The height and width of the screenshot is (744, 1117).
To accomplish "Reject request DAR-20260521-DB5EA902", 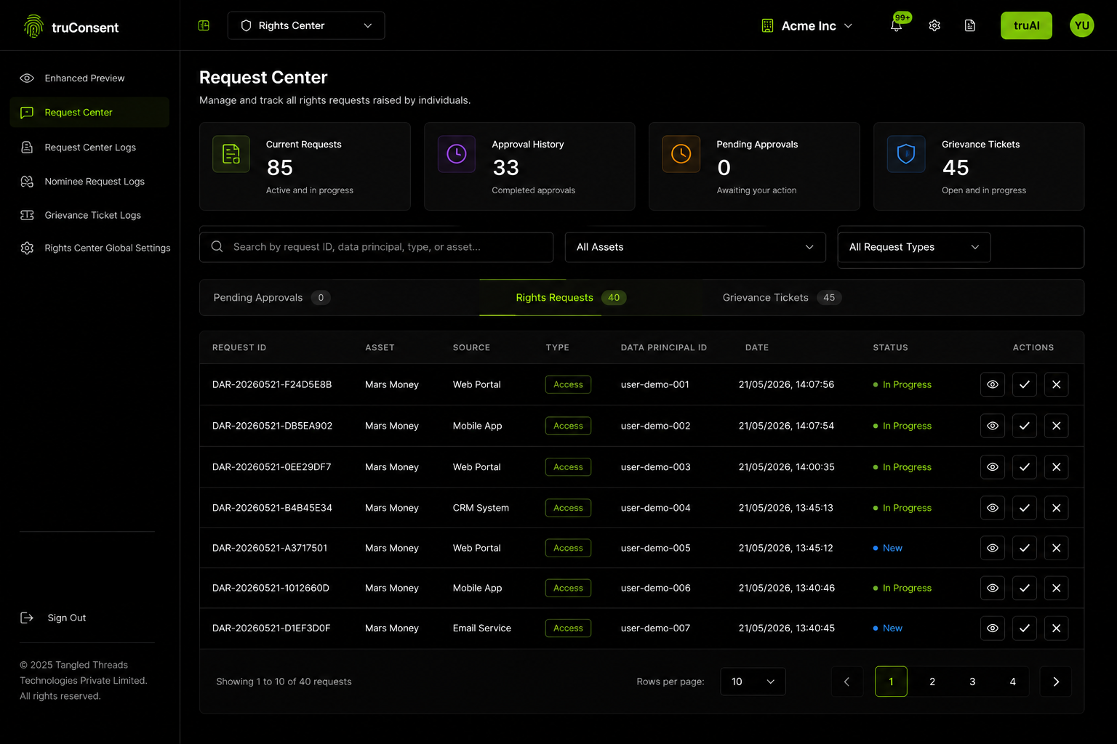I will [x=1057, y=426].
